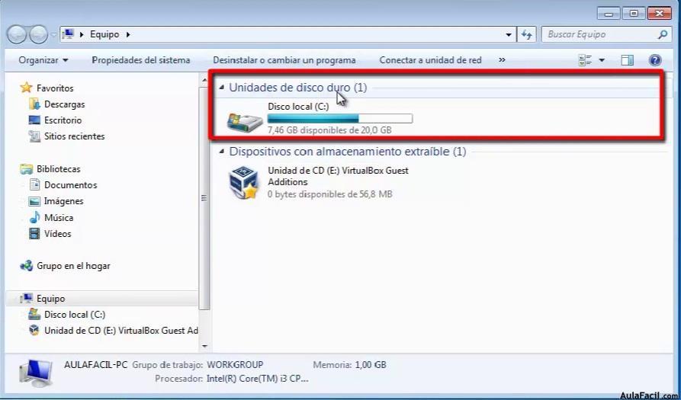Screen dimensions: 681x400
Task: Click the computer icon in address bar
Action: pos(68,34)
